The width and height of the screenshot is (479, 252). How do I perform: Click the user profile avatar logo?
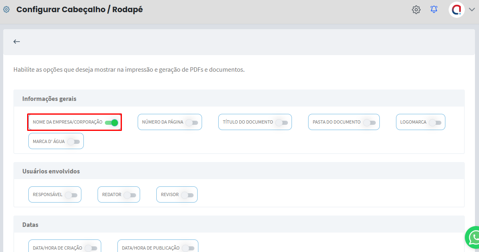pyautogui.click(x=457, y=10)
